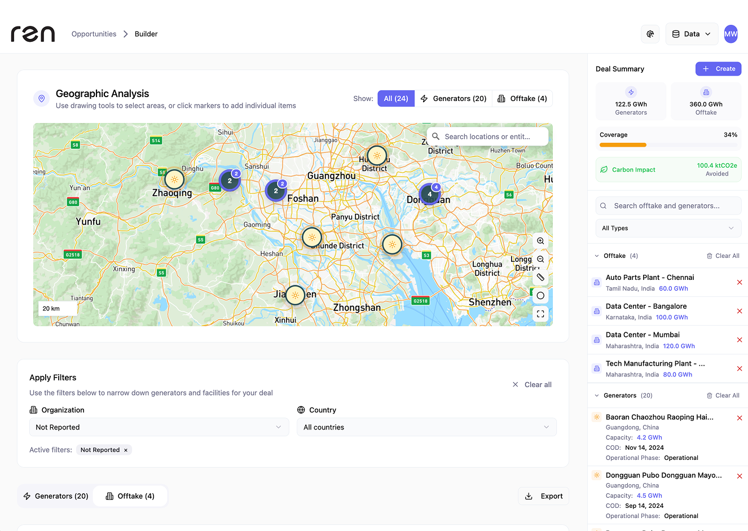Open the All Types filter dropdown
The image size is (748, 531).
(668, 228)
